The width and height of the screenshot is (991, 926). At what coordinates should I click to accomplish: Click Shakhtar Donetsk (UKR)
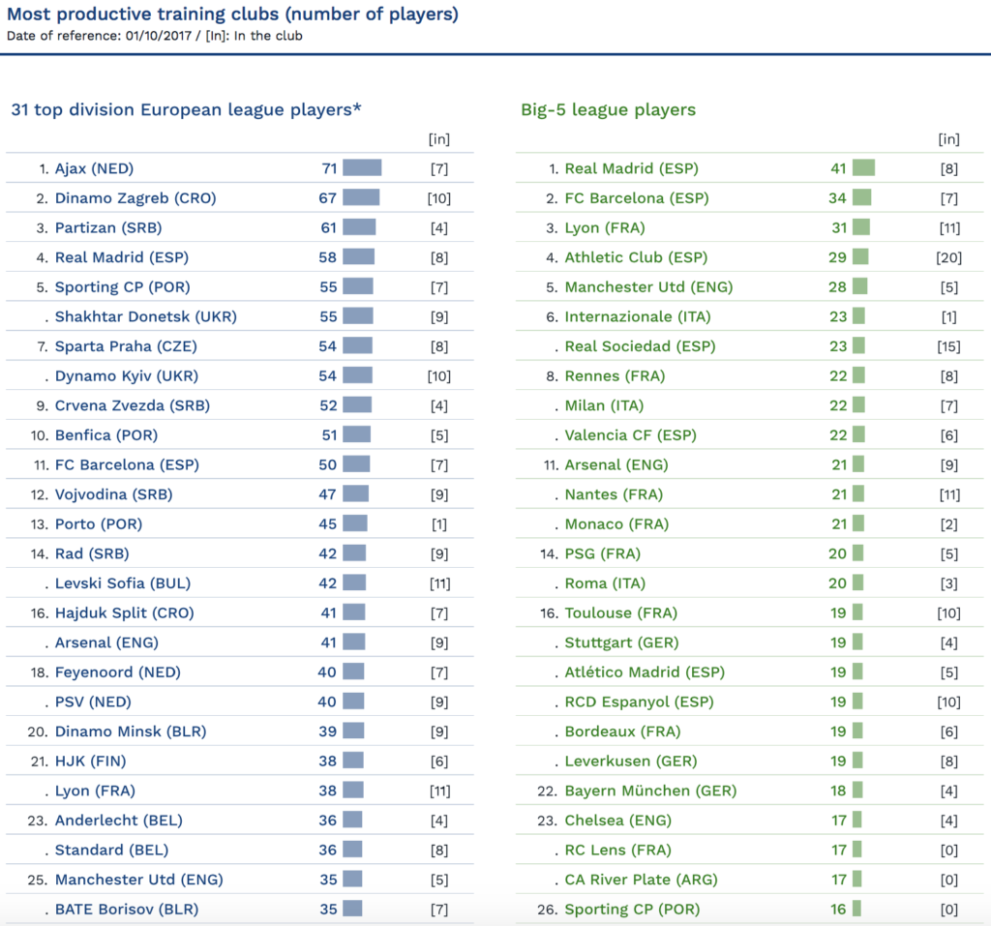pos(146,316)
